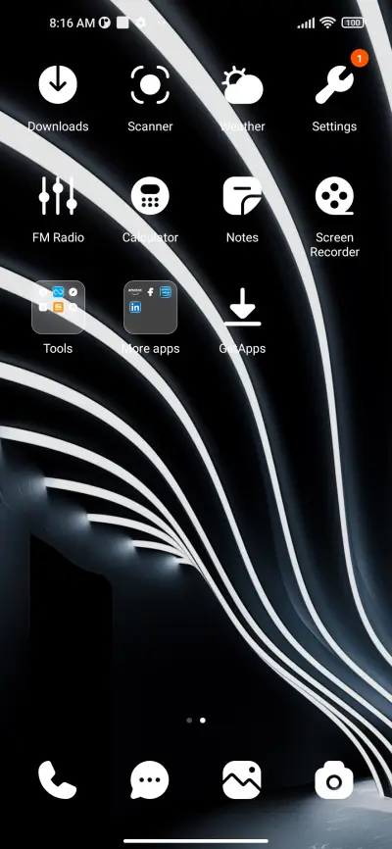Switch to the first home screen page dot
Screen dimensions: 392x849
coord(189,721)
